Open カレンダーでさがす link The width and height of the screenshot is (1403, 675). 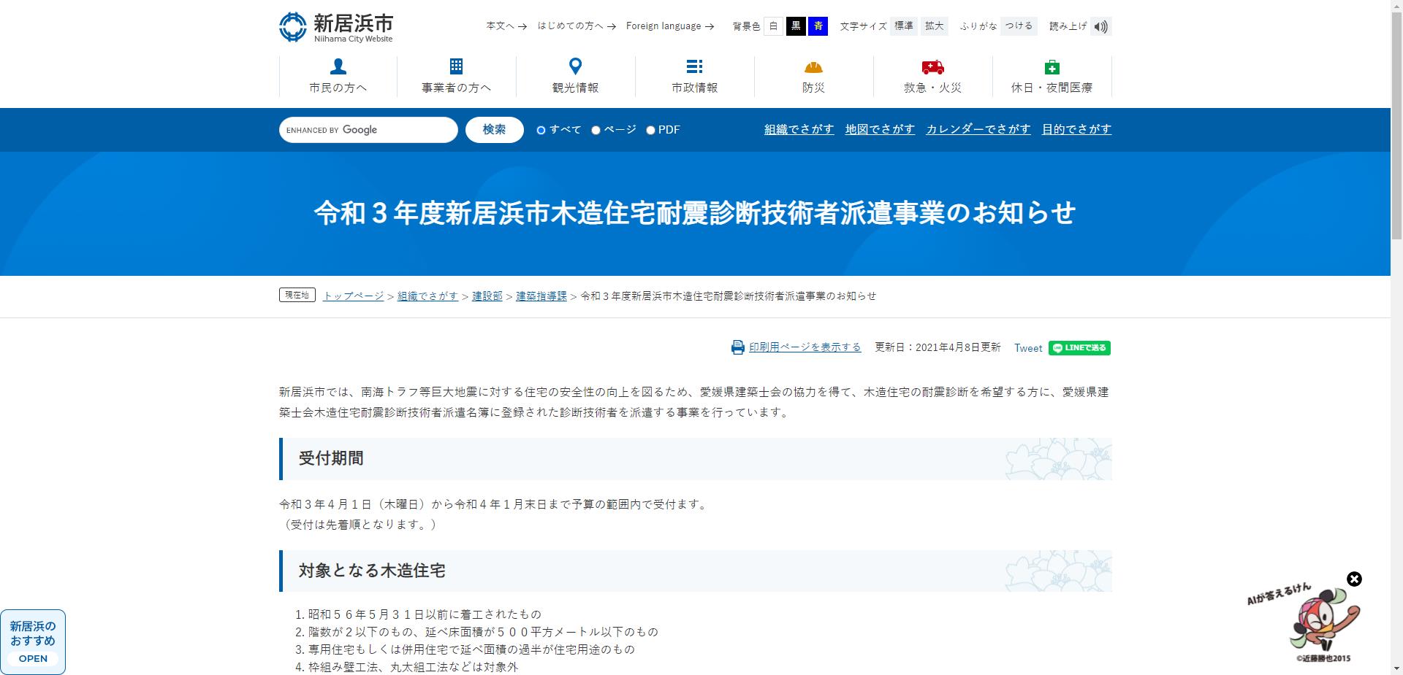click(x=978, y=128)
